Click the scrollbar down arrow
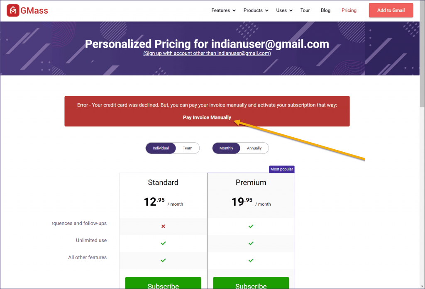 (x=422, y=286)
